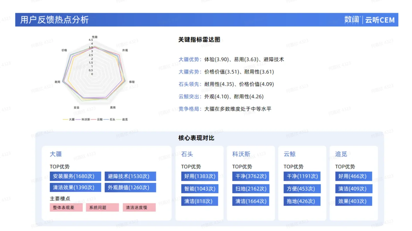
Task: Click the 清洁效果(1390次) tag
Action: click(x=75, y=187)
